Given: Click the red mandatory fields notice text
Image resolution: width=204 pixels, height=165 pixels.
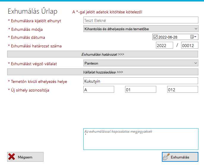Looking at the screenshot, I should click(107, 12).
